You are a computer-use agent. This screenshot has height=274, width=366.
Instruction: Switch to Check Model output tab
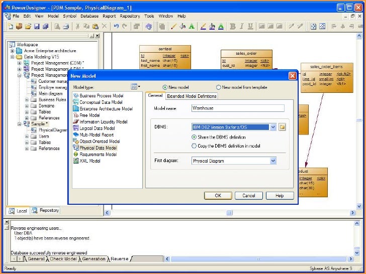(x=63, y=259)
